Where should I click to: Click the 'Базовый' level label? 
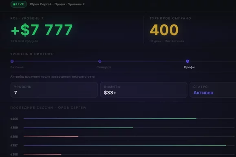pyautogui.click(x=17, y=67)
